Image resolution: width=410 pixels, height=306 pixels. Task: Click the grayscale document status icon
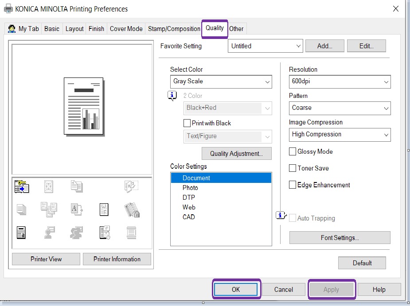pos(21,232)
